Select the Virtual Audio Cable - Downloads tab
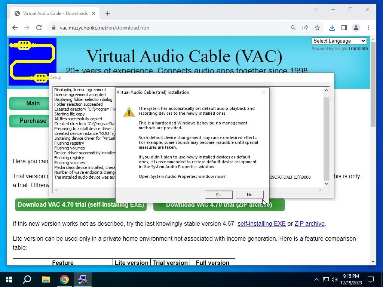This screenshot has height=287, width=383. tap(55, 13)
